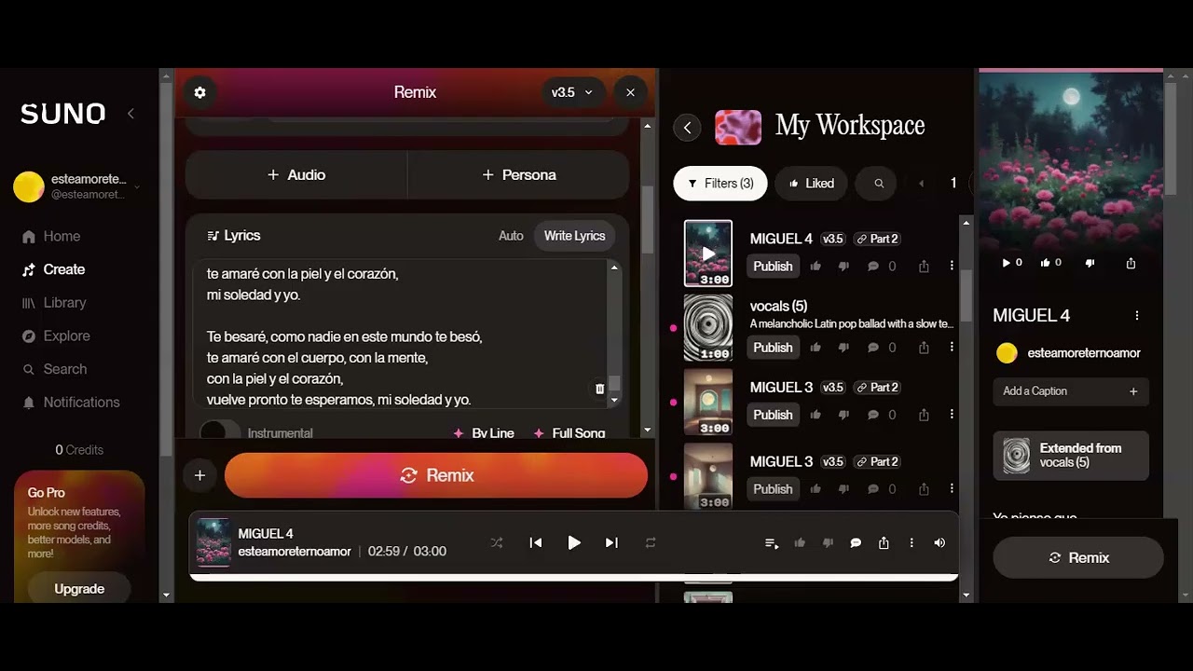Share MIGUEL 4 from the workspace list
The image size is (1193, 671).
tap(924, 267)
